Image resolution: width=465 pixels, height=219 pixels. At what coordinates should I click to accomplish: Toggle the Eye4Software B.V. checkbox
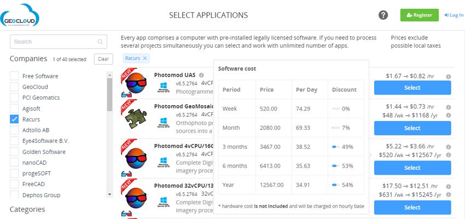pos(14,141)
